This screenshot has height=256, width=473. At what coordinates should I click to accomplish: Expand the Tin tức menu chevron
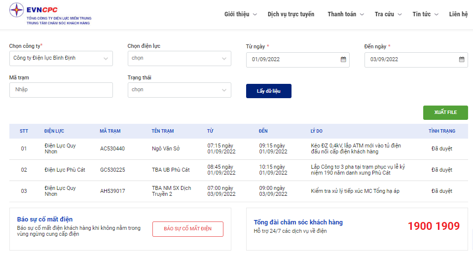tap(436, 14)
